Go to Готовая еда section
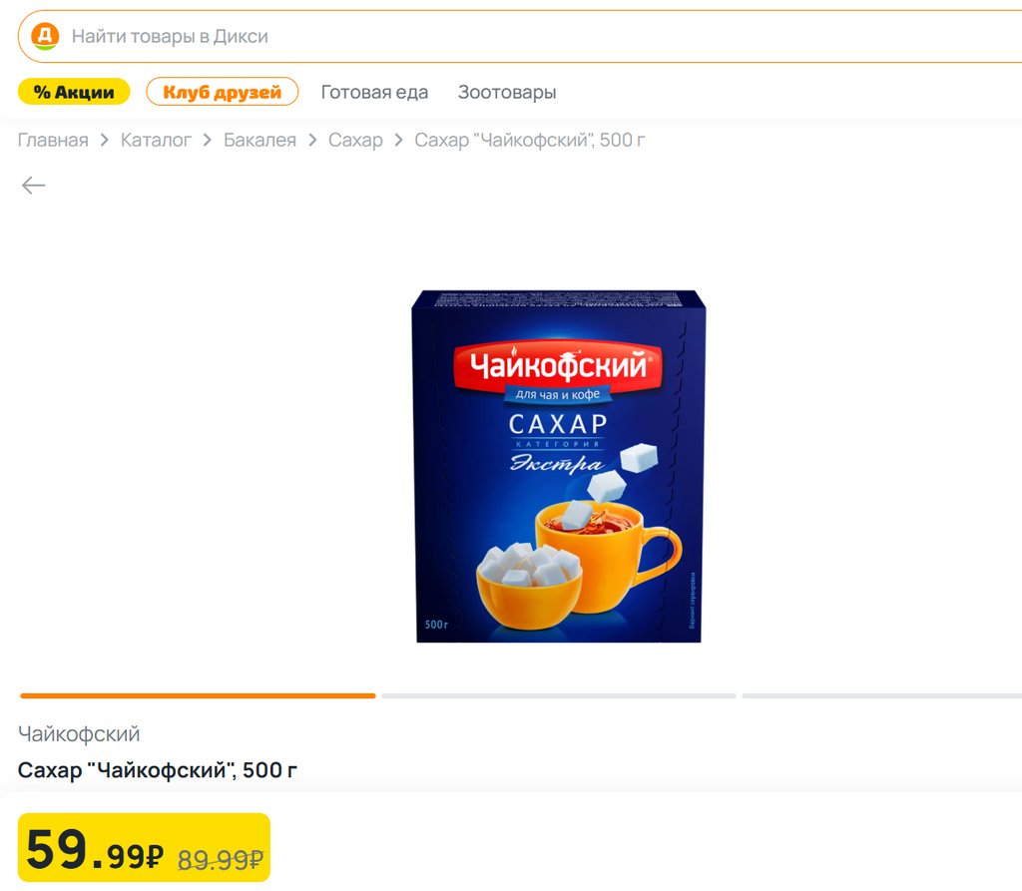Image resolution: width=1022 pixels, height=891 pixels. (374, 92)
